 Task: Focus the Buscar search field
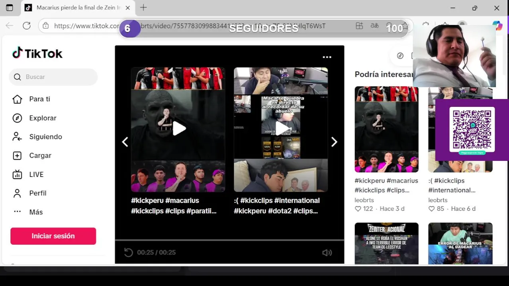coord(53,77)
